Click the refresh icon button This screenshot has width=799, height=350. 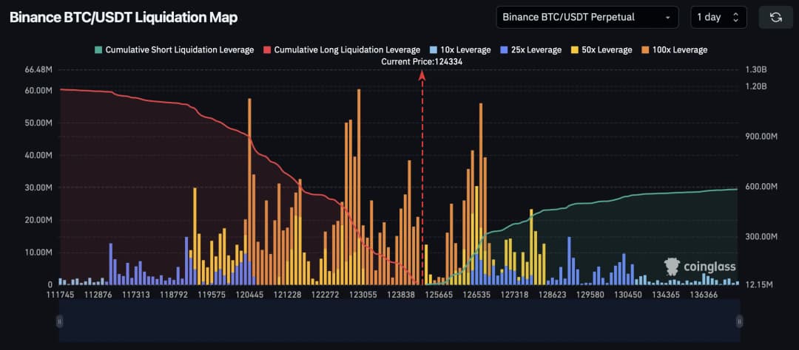tap(775, 17)
